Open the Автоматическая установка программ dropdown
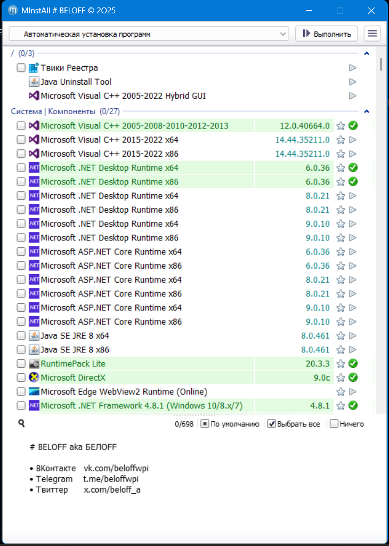The width and height of the screenshot is (389, 546). [149, 34]
